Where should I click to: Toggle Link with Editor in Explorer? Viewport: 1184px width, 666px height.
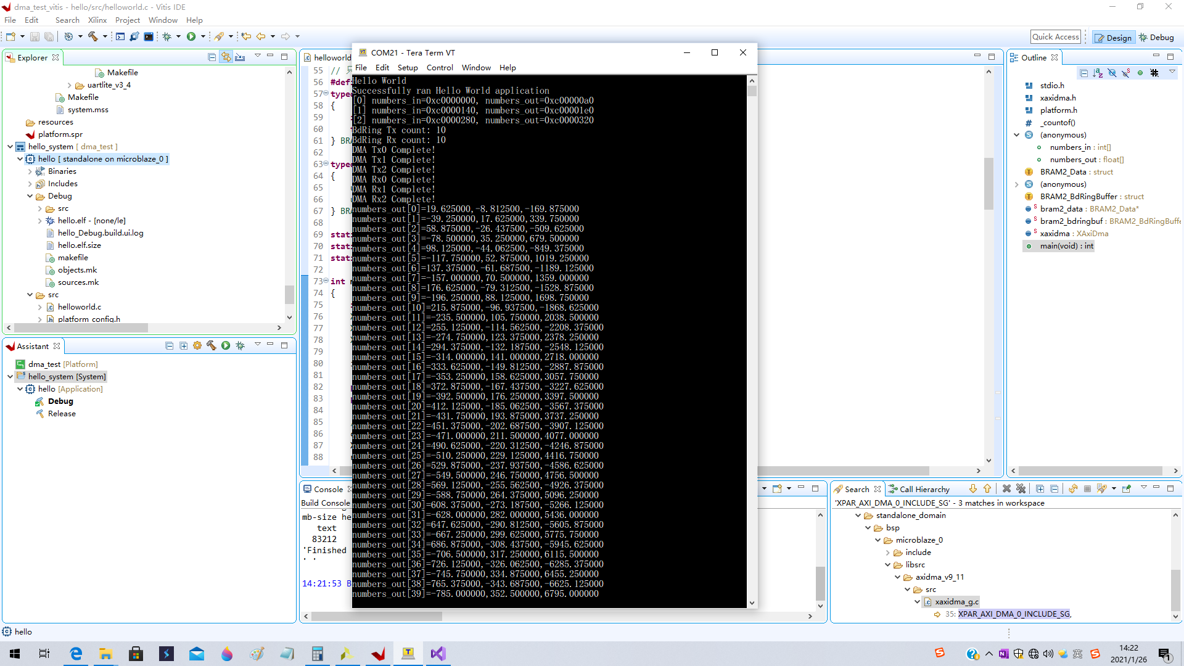point(226,57)
